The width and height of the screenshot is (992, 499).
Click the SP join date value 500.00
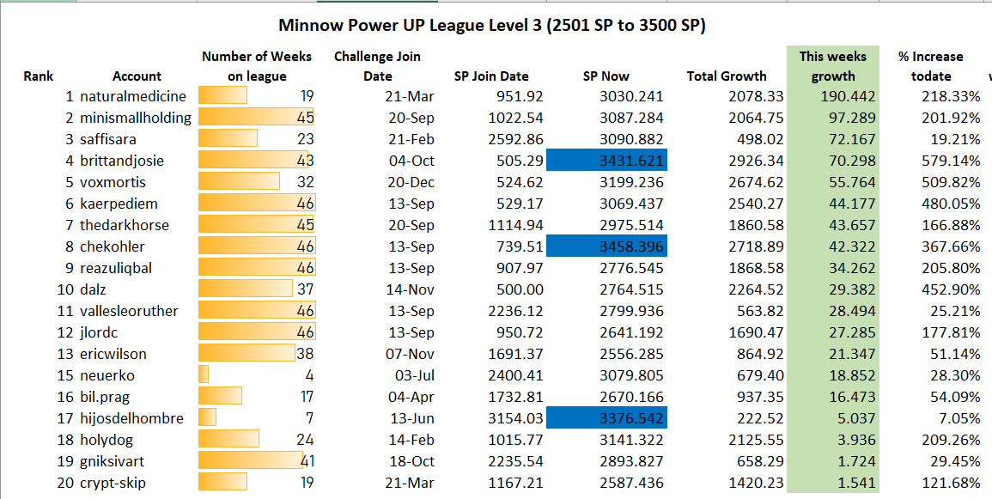[520, 289]
